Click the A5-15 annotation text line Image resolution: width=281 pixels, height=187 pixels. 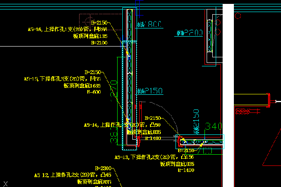[62, 79]
